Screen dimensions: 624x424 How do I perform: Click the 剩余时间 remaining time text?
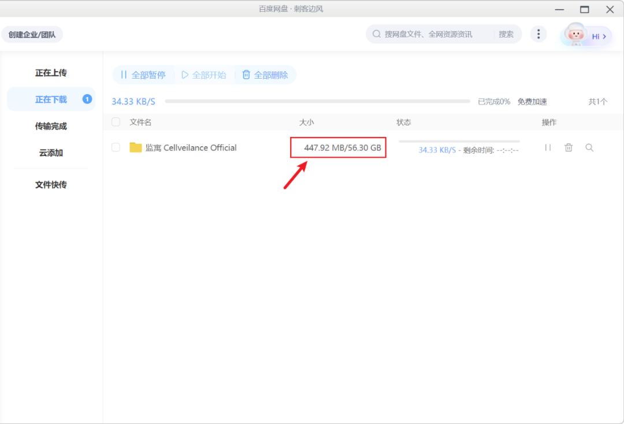(x=491, y=150)
